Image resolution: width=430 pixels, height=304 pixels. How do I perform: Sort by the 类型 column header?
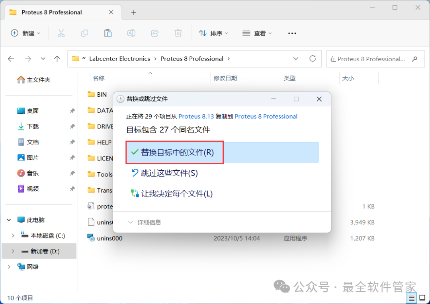click(x=289, y=78)
